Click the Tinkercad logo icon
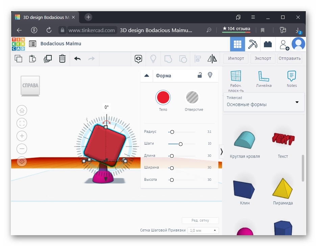The width and height of the screenshot is (317, 246). [18, 44]
